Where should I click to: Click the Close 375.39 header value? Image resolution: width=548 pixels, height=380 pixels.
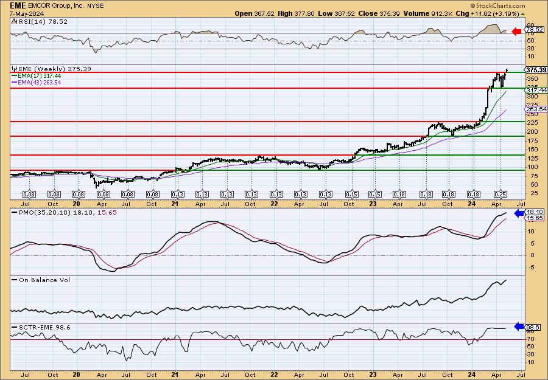pos(379,13)
